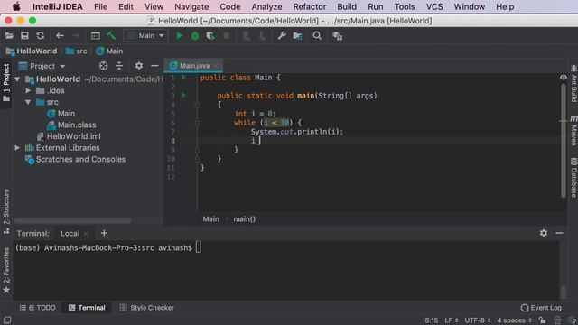Hide the Terminal panel with minus icon
Viewport: 578px width, 325px height.
click(559, 233)
